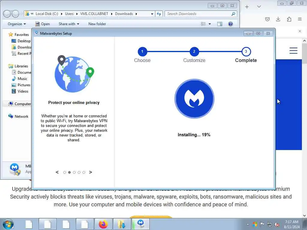Select Libraries in navigation pane
The height and width of the screenshot is (230, 307).
tap(18, 66)
